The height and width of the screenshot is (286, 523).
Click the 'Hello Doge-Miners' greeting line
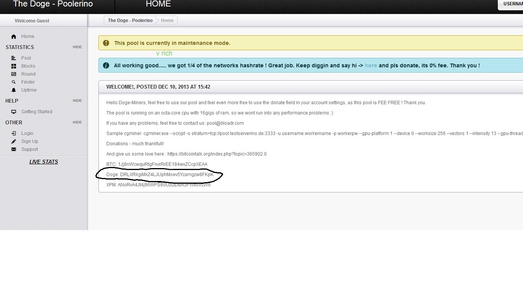point(266,103)
